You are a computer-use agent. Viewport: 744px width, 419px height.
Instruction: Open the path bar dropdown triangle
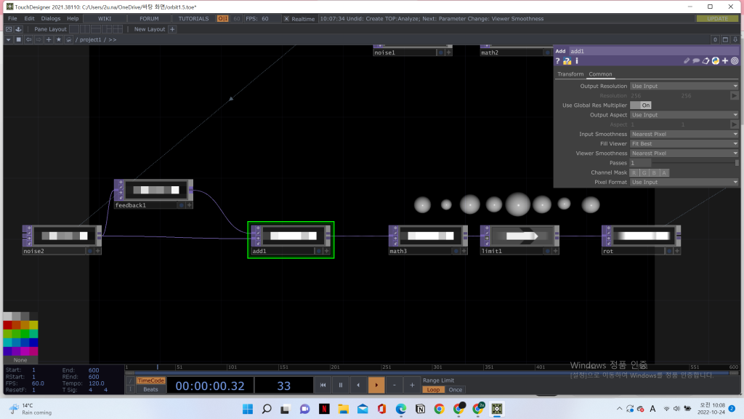[9, 39]
